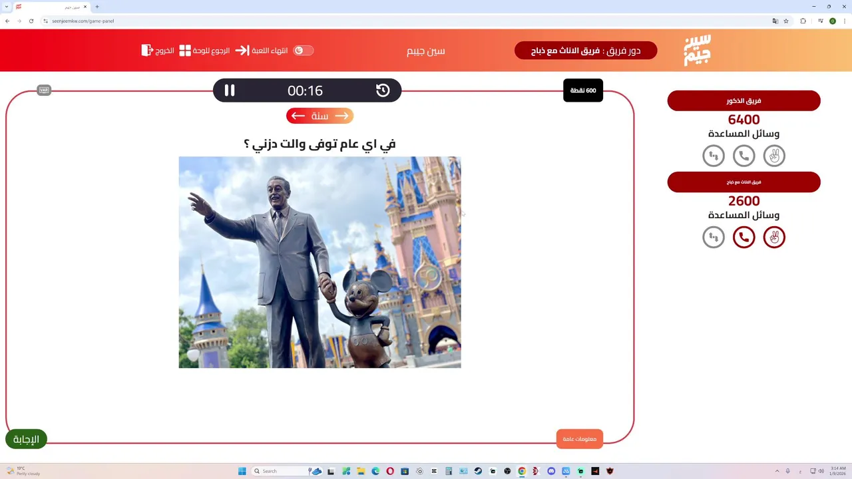The height and width of the screenshot is (479, 852).
Task: Click the female team score 2600
Action: tap(744, 201)
